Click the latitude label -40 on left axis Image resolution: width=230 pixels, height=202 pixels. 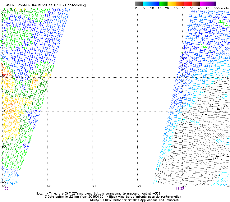coord(3,182)
